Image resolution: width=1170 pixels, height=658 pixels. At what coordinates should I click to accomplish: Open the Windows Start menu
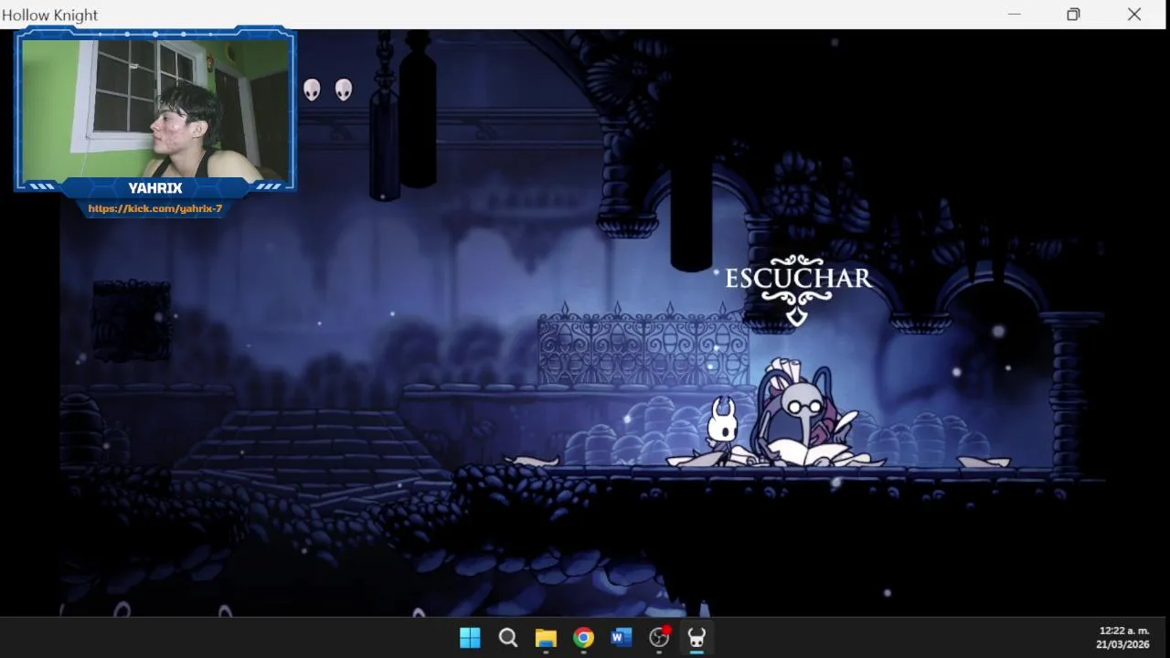470,638
